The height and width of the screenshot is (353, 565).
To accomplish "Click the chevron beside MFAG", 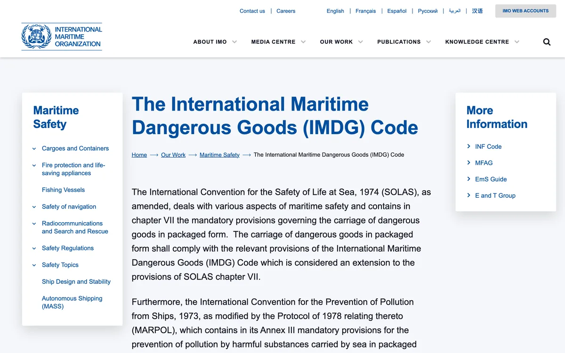I will (x=468, y=162).
